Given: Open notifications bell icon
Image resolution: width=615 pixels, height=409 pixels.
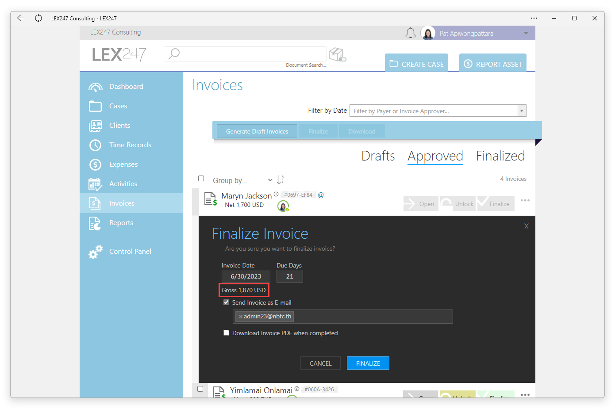Looking at the screenshot, I should tap(411, 33).
